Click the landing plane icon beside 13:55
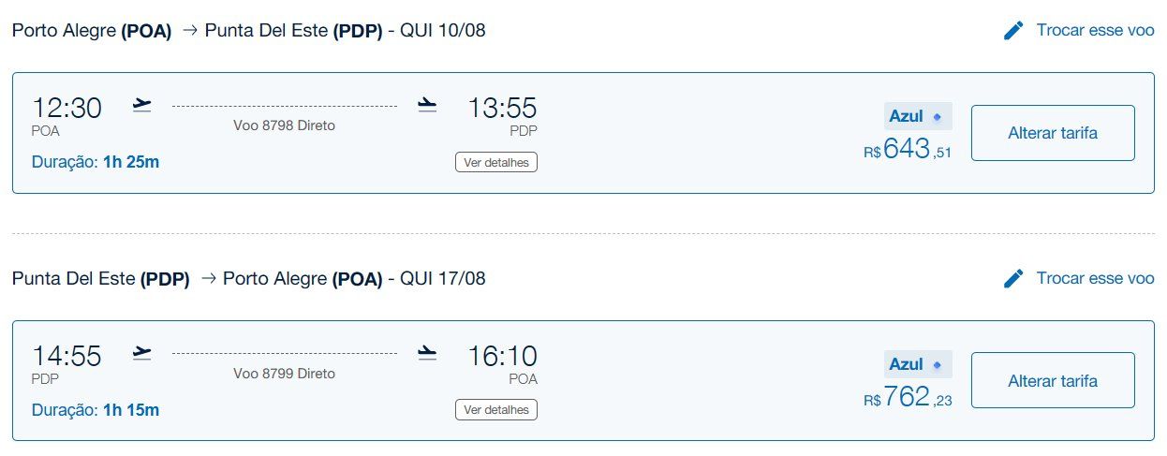This screenshot has height=456, width=1167. point(427,105)
